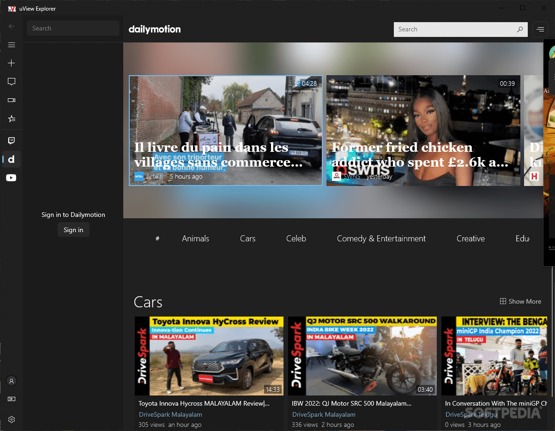Image resolution: width=555 pixels, height=431 pixels.
Task: Click the Actu.fr channel avatar icon
Action: [x=139, y=176]
